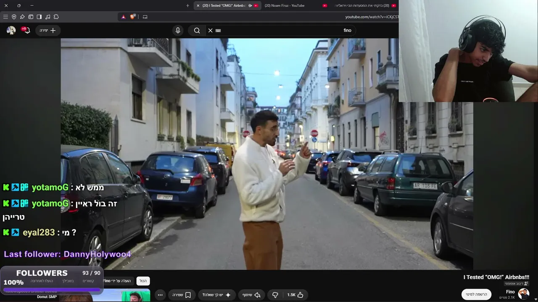Viewport: 538px width, 302px height.
Task: Open the Brave Shields lion icon
Action: [x=133, y=17]
